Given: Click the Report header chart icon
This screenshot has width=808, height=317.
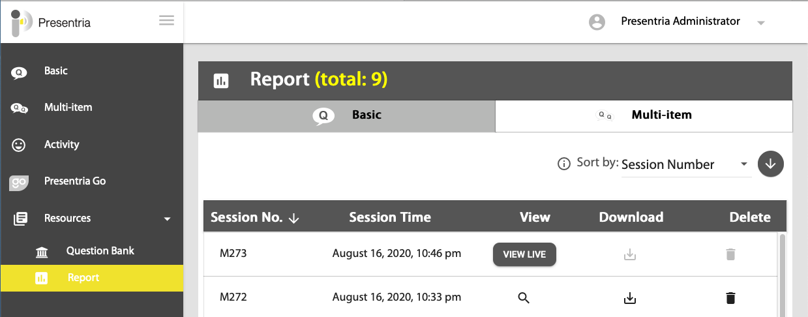Looking at the screenshot, I should pos(221,81).
